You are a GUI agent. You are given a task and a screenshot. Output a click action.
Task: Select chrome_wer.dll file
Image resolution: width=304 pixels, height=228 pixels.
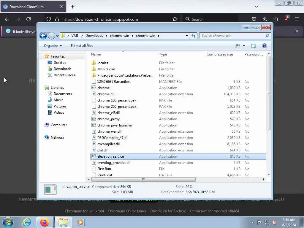109,132
